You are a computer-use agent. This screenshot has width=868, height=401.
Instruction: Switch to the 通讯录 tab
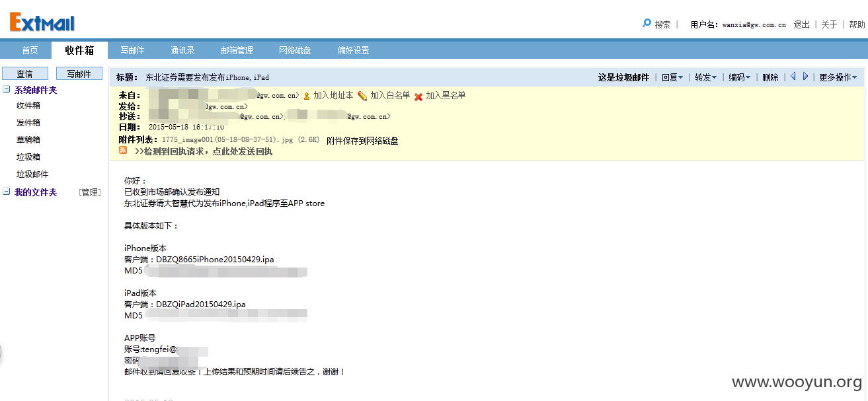coord(182,50)
